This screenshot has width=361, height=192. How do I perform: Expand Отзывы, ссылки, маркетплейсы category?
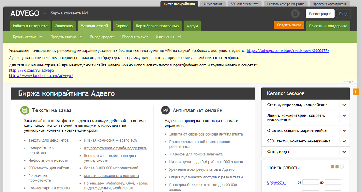[x=344, y=131]
